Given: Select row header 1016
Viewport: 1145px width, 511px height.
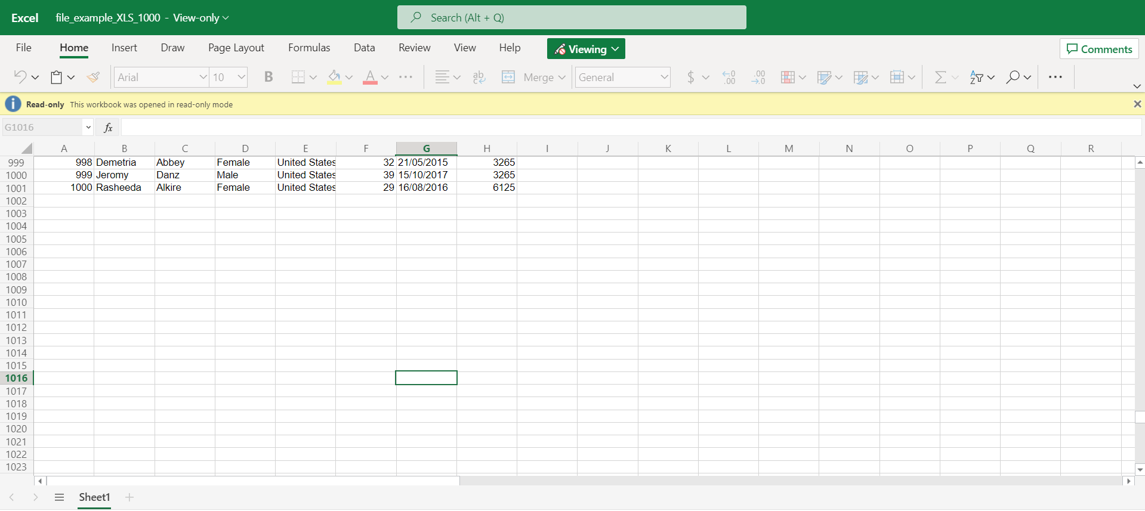Looking at the screenshot, I should pyautogui.click(x=17, y=378).
